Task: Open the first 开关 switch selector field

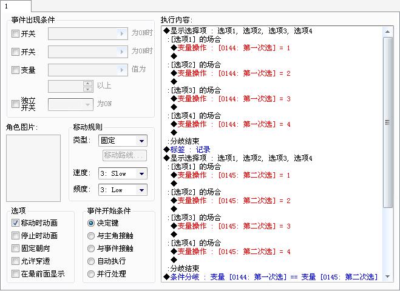Action: coord(88,33)
